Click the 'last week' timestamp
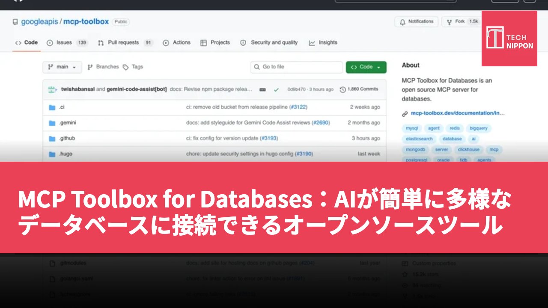Screen dimensions: 548x308 pyautogui.click(x=369, y=154)
